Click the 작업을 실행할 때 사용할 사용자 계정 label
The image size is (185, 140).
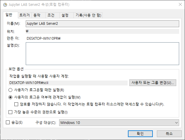tap(39, 76)
